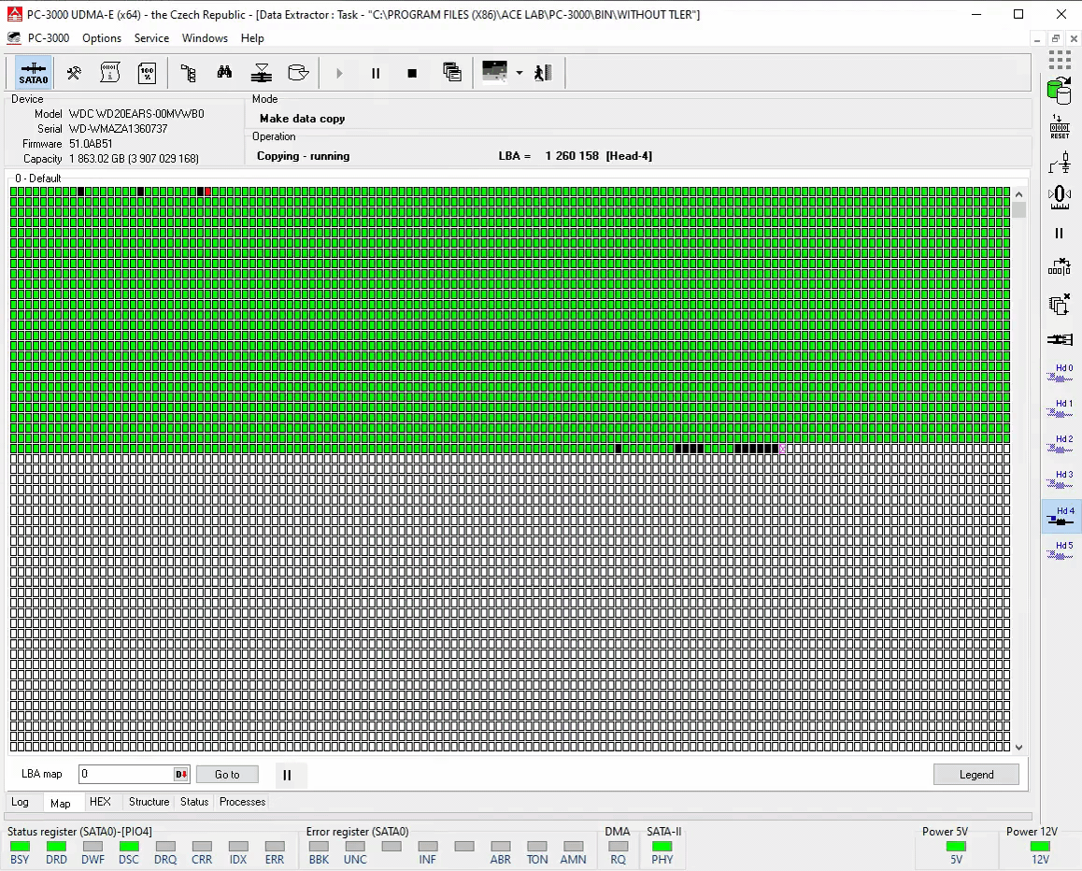Open the crossed hammers utilities icon

coord(74,73)
